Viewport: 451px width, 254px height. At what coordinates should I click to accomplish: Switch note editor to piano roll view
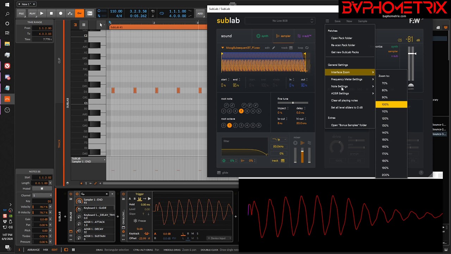pyautogui.click(x=75, y=25)
